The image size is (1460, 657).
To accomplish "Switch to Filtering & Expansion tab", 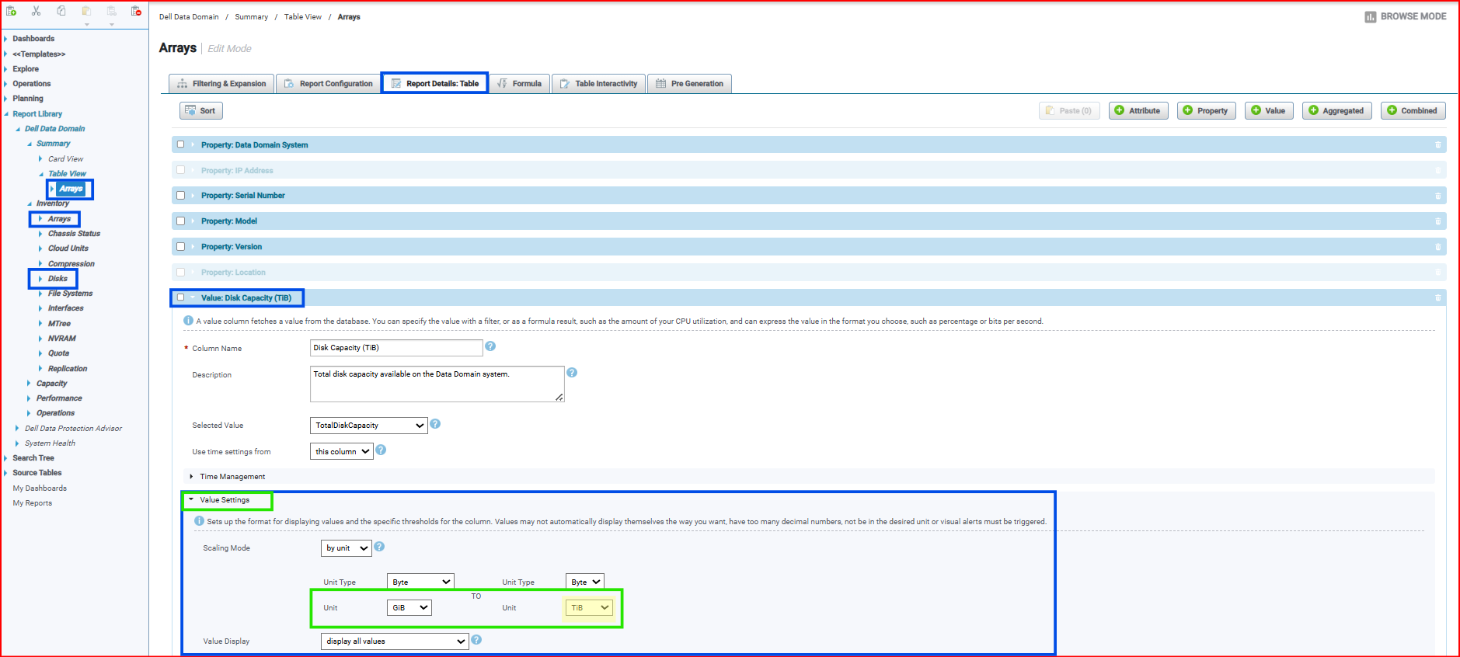I will 221,84.
